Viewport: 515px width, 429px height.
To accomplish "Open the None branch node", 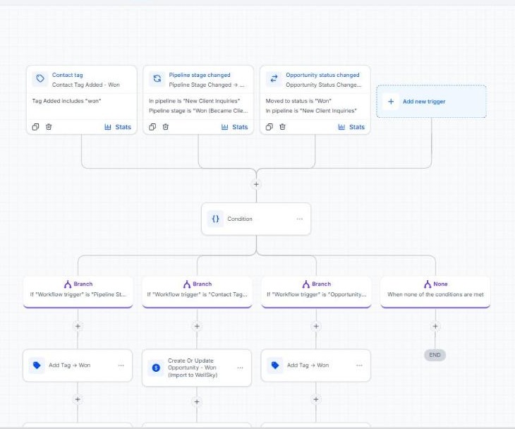I will point(435,292).
